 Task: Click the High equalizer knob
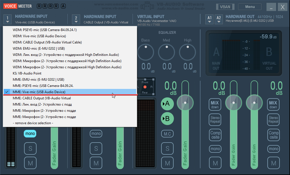[x=188, y=52]
